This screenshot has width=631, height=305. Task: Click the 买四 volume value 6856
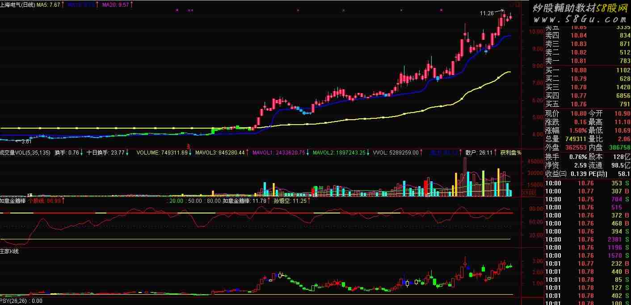[x=623, y=96]
